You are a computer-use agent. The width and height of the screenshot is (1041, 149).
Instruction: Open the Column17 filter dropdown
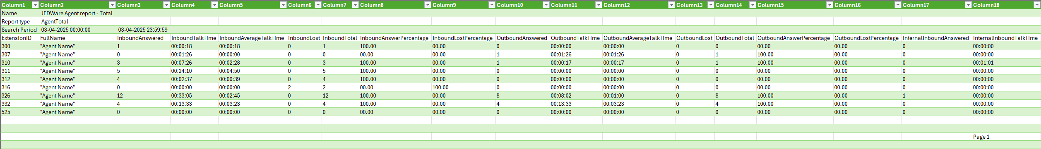coord(968,5)
